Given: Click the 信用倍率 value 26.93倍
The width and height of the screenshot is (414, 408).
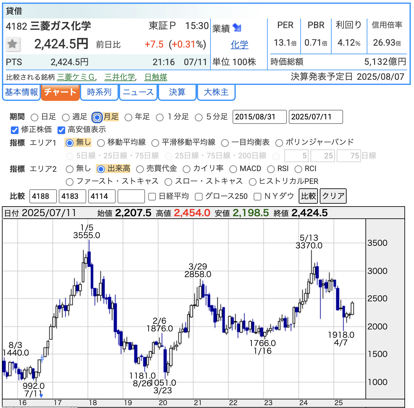Looking at the screenshot, I should [387, 43].
